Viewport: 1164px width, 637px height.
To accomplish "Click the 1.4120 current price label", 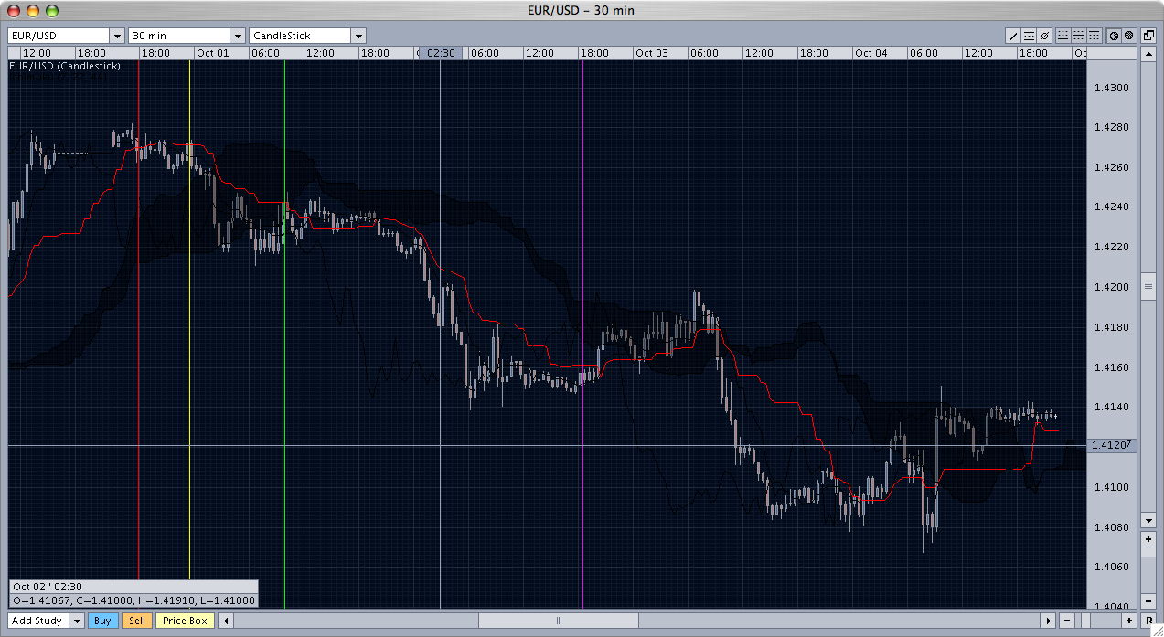I will coord(1110,445).
